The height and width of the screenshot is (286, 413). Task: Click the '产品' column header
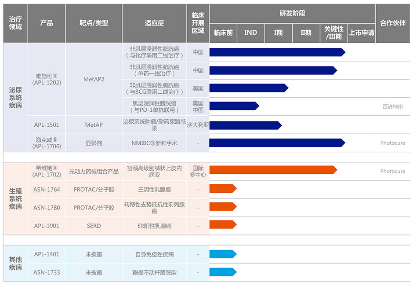(x=47, y=23)
